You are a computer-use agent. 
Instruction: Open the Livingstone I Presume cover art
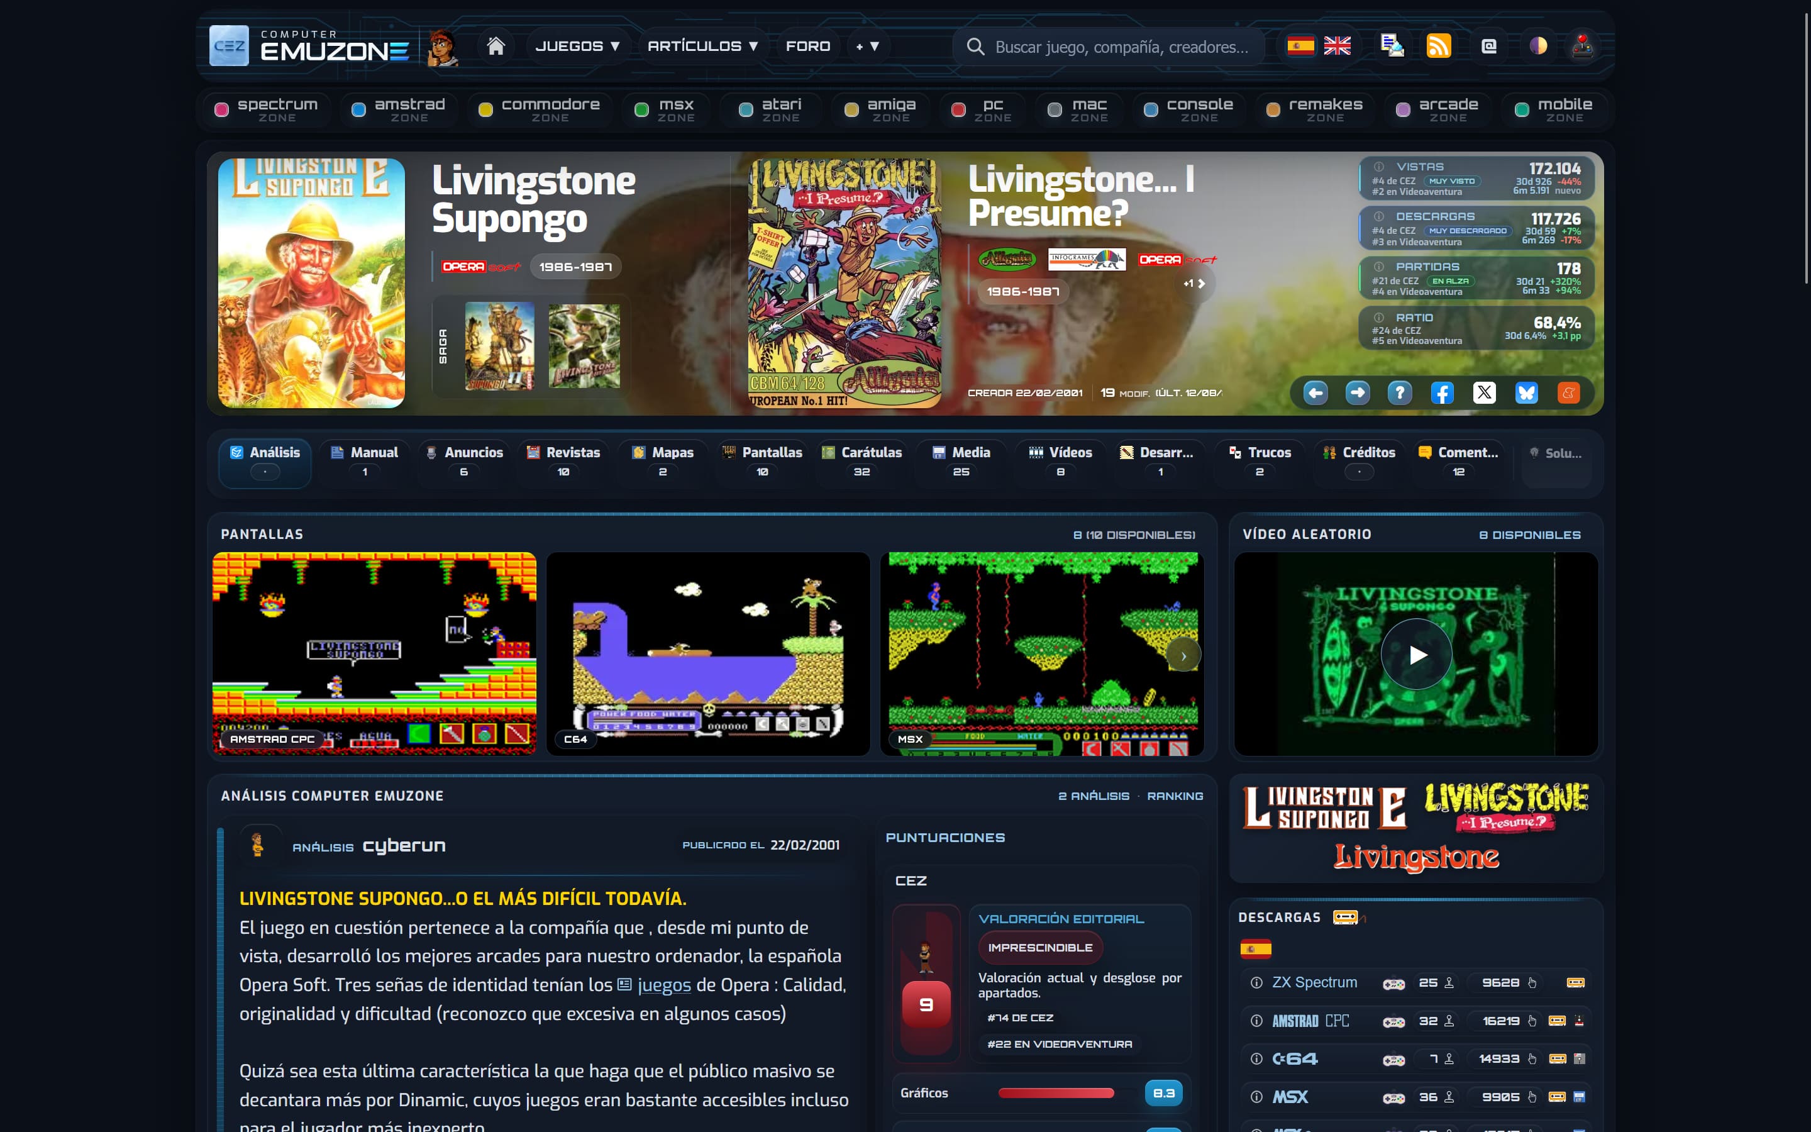[845, 283]
